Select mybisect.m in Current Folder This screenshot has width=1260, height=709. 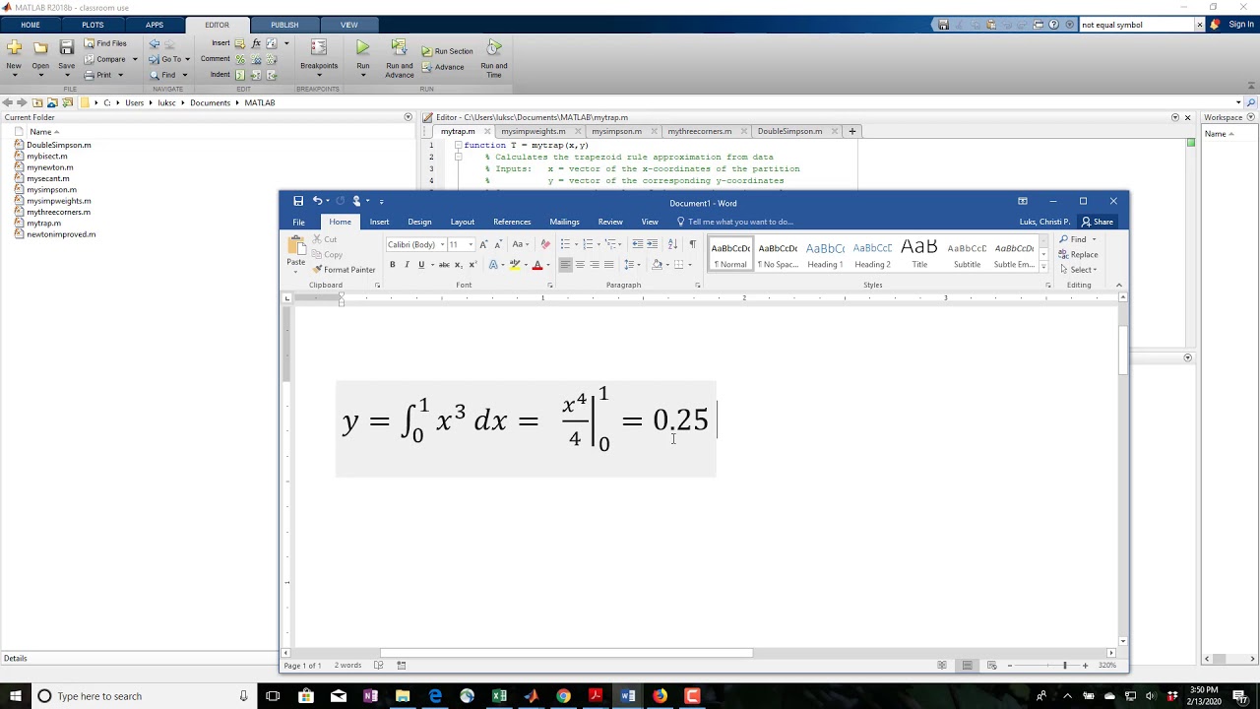(47, 156)
